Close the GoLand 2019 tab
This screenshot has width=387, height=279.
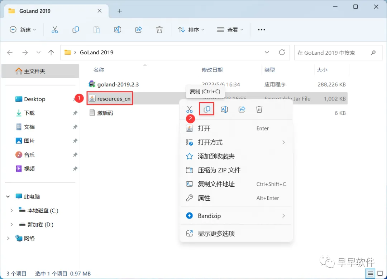[x=100, y=11]
